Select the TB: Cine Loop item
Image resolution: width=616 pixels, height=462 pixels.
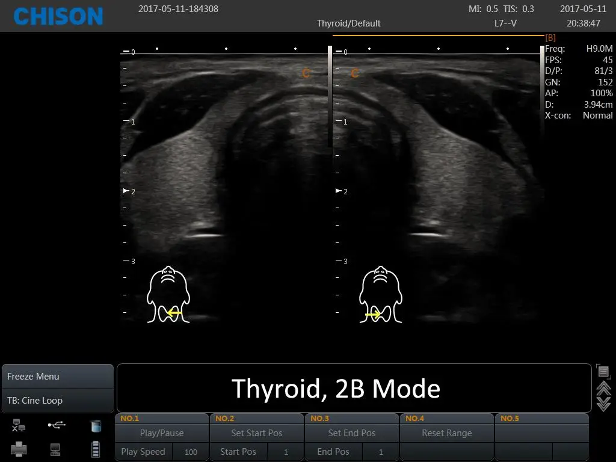(57, 401)
